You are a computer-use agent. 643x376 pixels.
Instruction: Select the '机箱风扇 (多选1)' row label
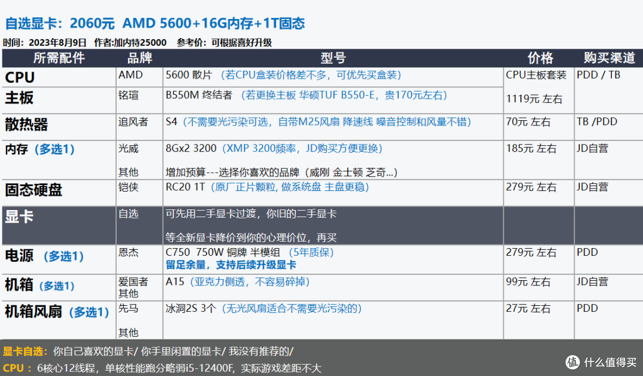[x=57, y=312]
